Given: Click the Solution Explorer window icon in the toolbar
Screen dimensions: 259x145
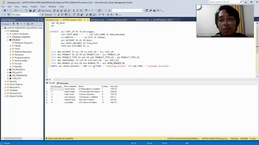Looking at the screenshot, I should (x=146, y=10).
